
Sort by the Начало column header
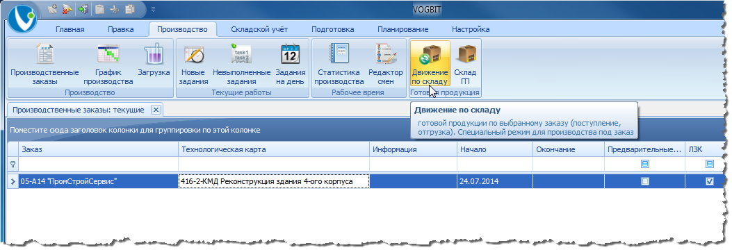pyautogui.click(x=495, y=150)
